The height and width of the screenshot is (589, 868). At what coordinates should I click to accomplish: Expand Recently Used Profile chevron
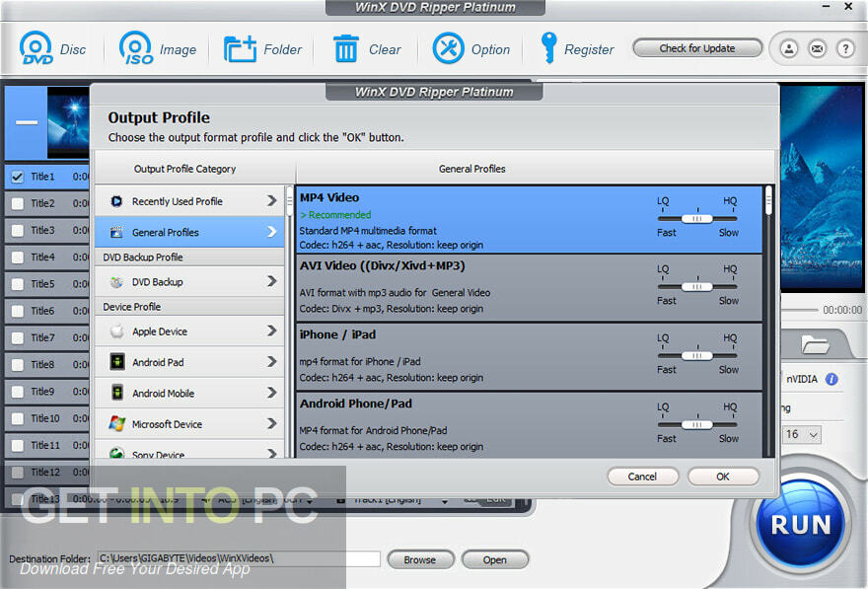click(x=271, y=200)
